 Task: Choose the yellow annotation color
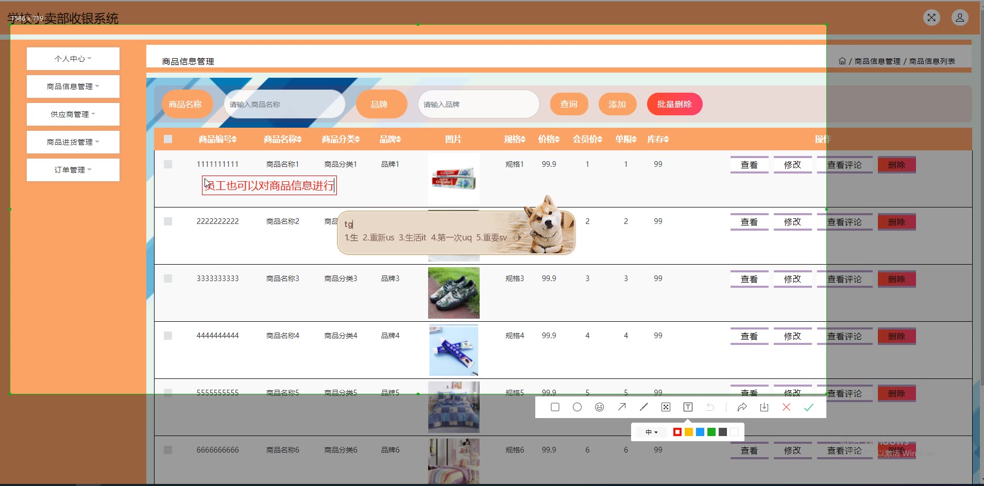689,432
